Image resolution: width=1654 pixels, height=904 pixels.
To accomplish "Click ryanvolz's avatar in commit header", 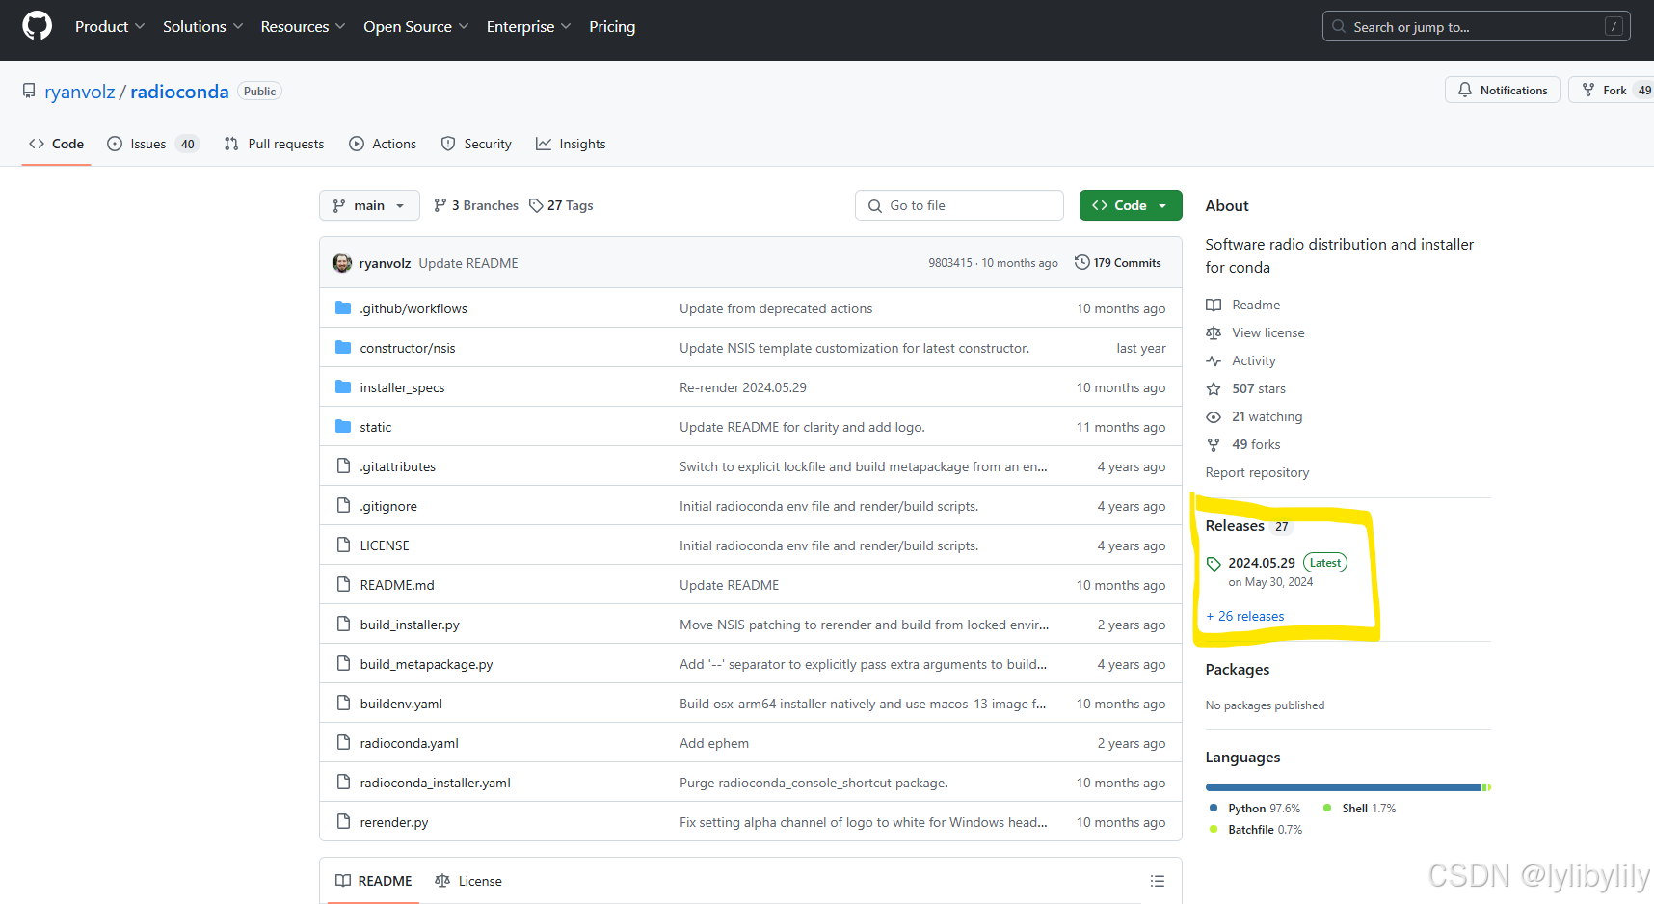I will pyautogui.click(x=342, y=263).
